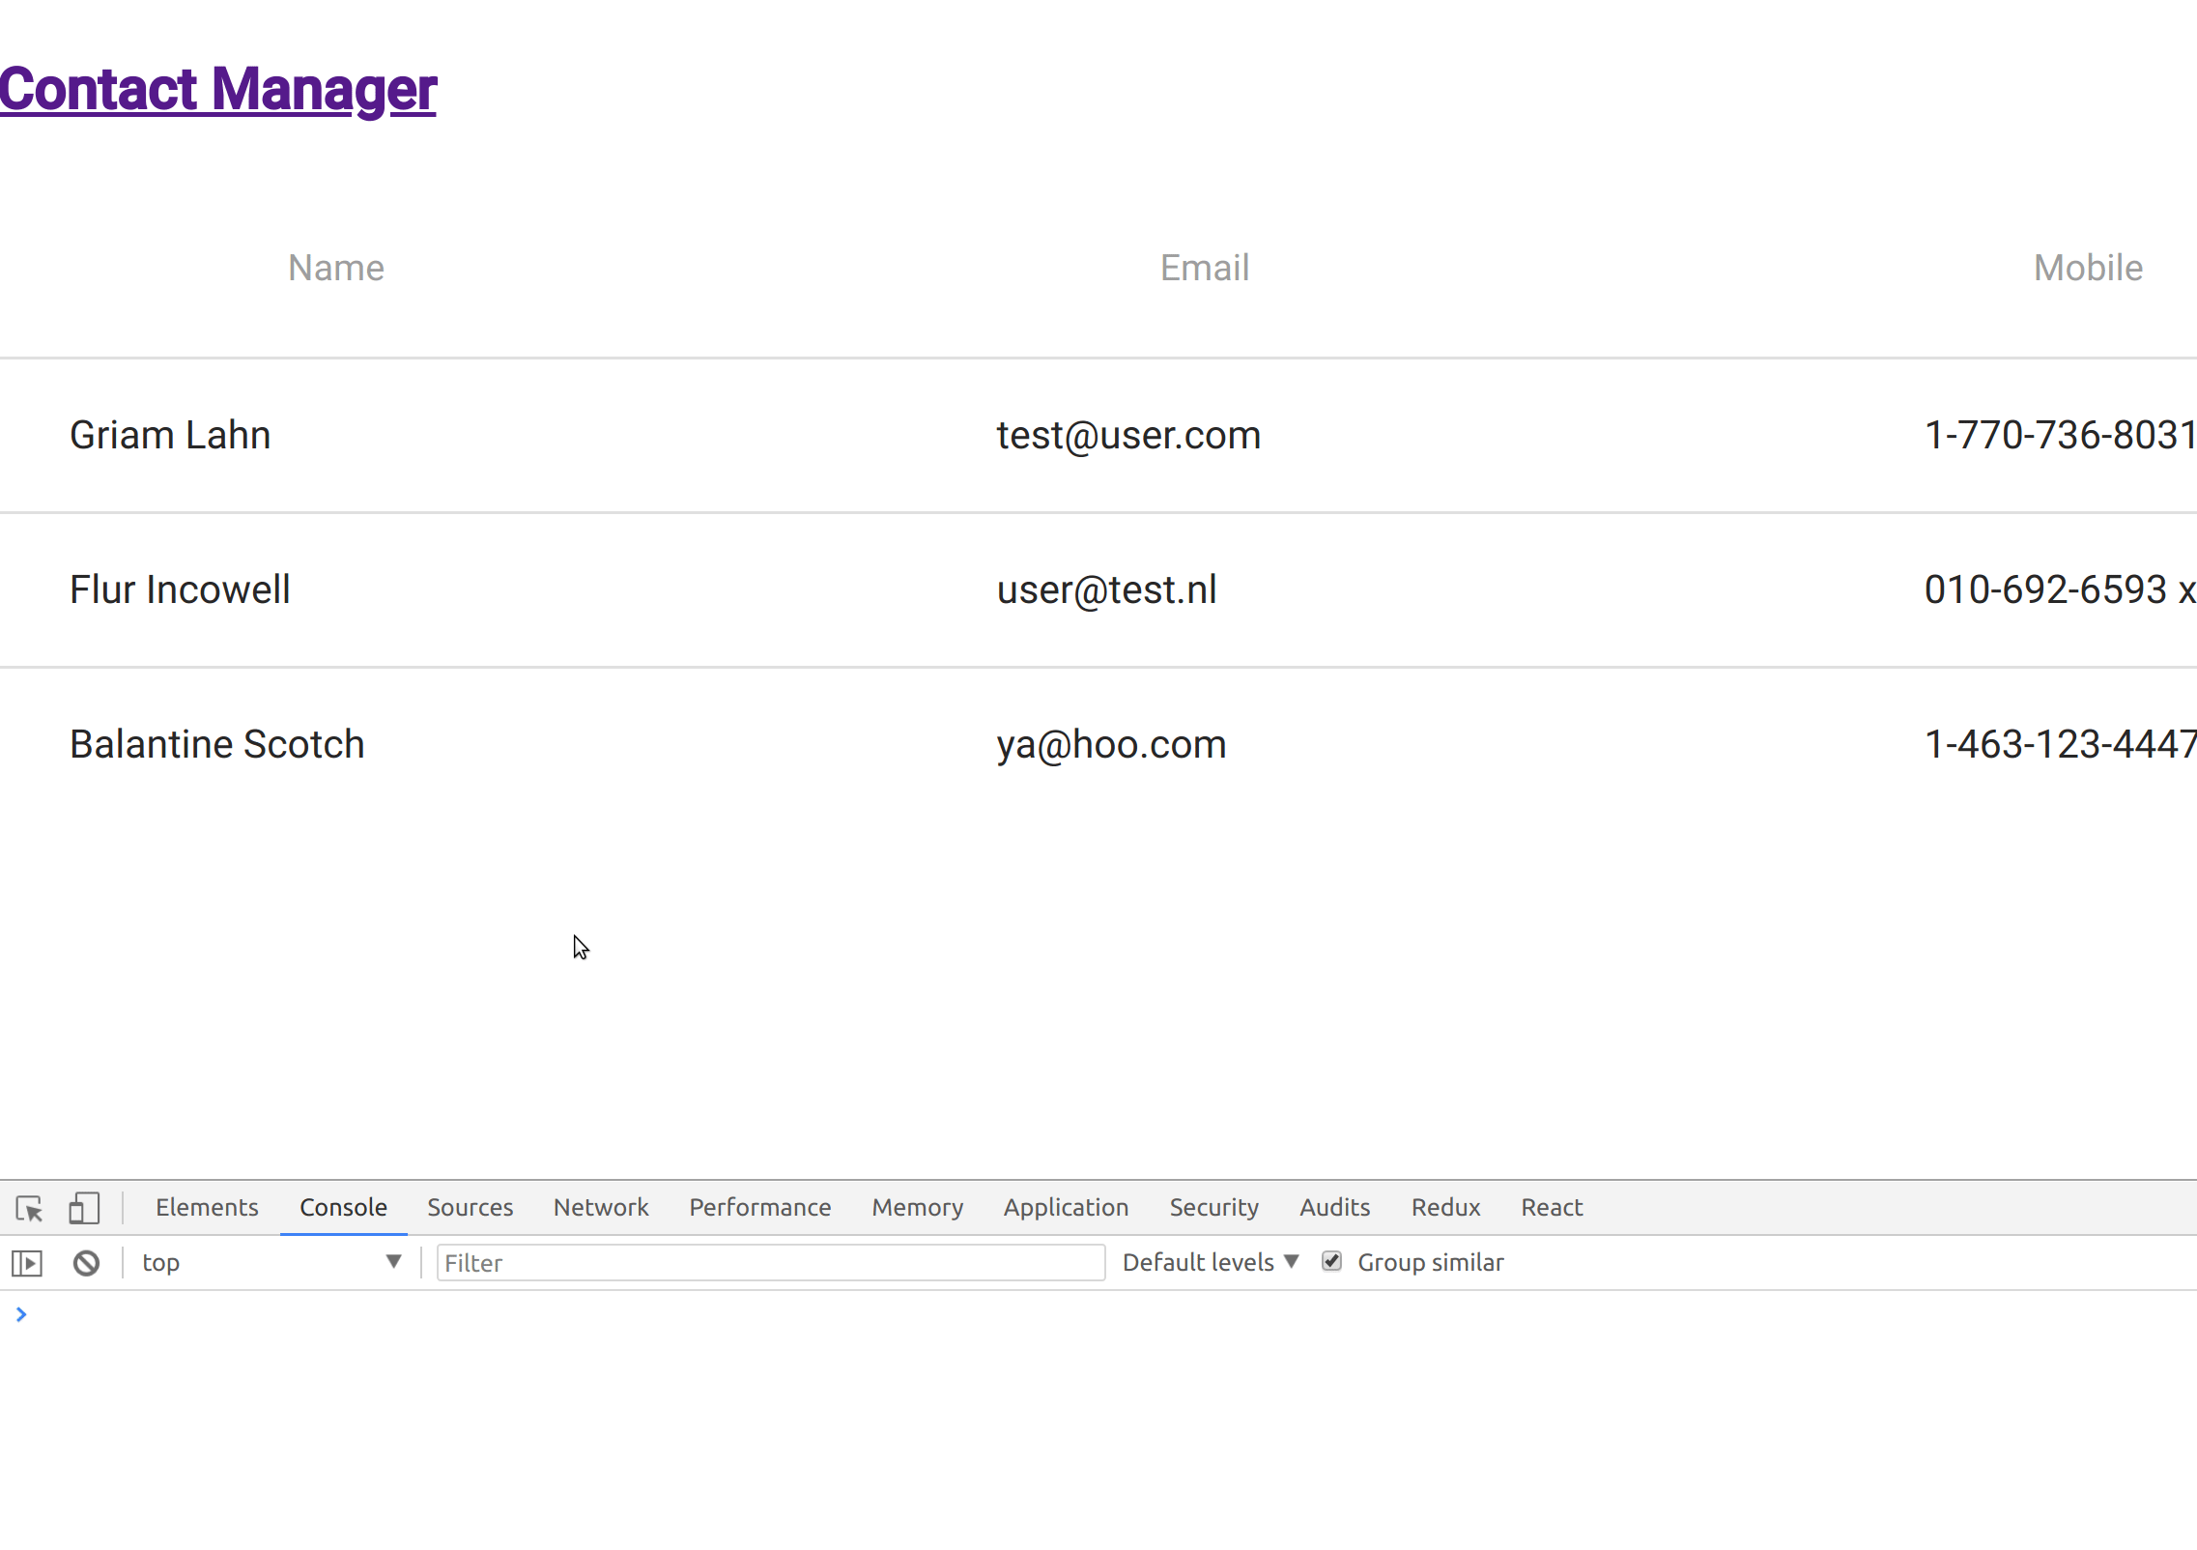Click the Griam Lahn contact row
The height and width of the screenshot is (1550, 2197).
tap(170, 436)
